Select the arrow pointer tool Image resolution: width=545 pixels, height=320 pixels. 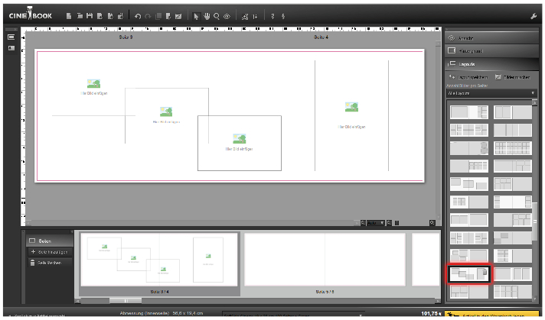(x=196, y=16)
